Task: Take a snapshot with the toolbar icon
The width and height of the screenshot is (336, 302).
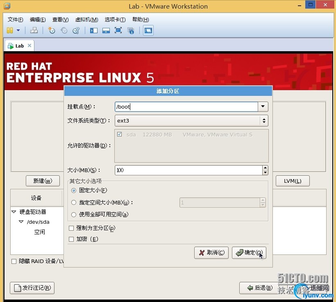Action: (52, 30)
